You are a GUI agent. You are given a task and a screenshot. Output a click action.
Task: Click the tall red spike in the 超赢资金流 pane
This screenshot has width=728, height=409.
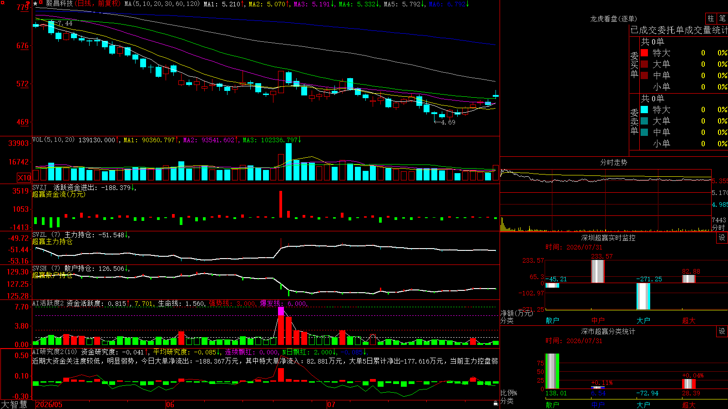(281, 204)
